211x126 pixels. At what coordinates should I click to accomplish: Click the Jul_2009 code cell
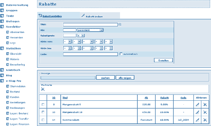click(183, 120)
